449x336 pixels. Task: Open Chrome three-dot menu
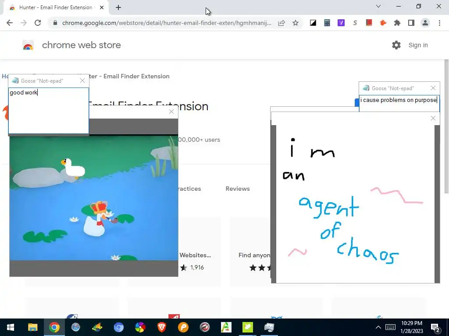click(x=439, y=23)
